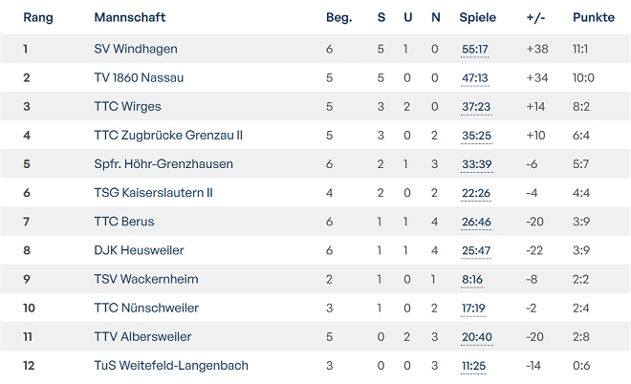Click the TV 1860 Nassau team name
Screen dimensions: 631x384
tap(139, 78)
